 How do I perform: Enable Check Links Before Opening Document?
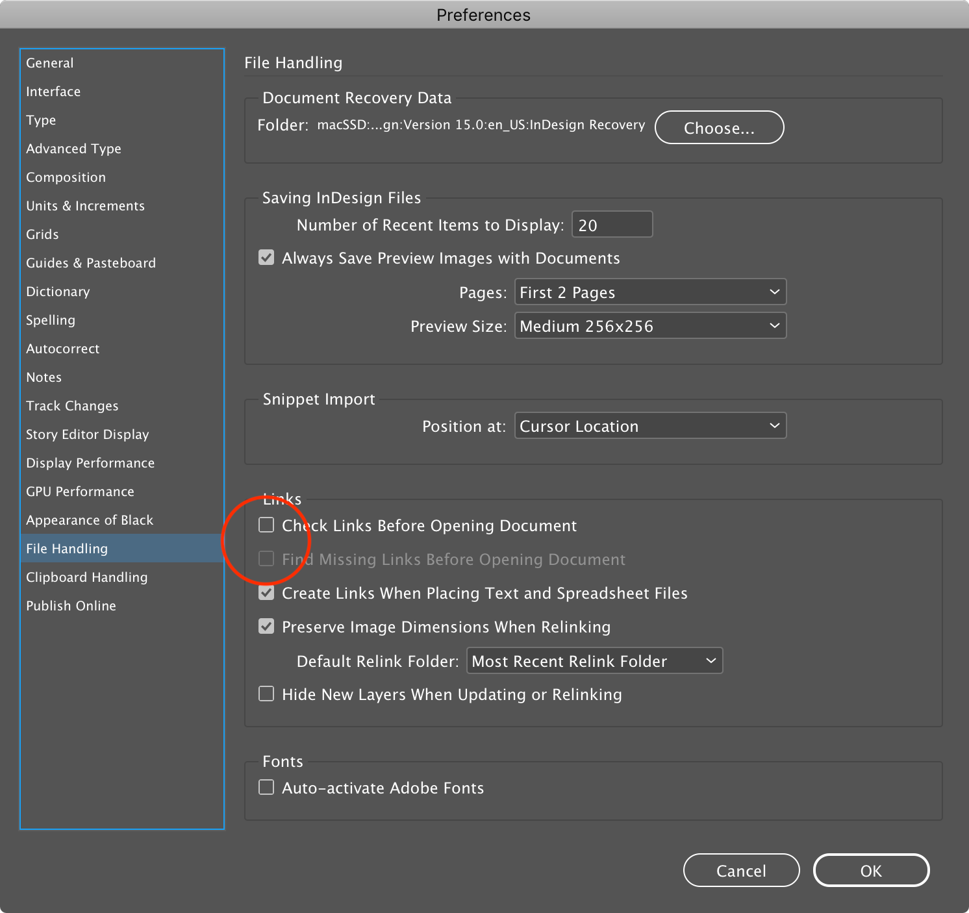266,525
